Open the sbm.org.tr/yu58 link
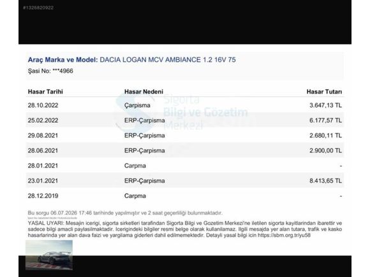 tap(284, 236)
